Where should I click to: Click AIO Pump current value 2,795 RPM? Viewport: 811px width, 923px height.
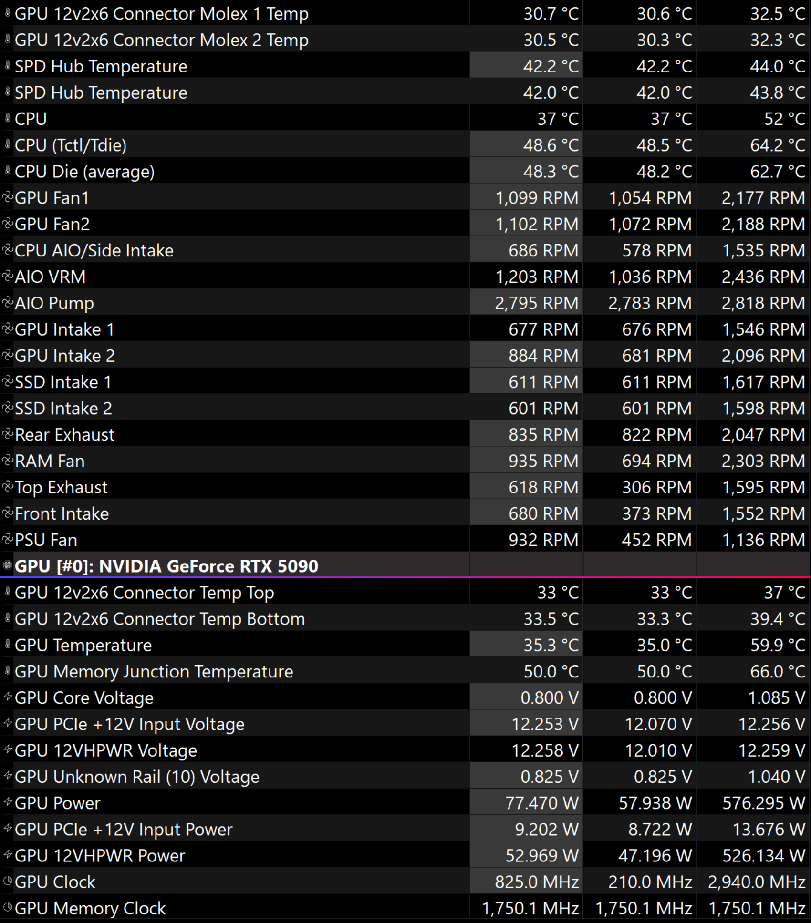click(536, 303)
